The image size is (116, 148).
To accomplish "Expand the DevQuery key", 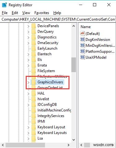I will point(29,32).
